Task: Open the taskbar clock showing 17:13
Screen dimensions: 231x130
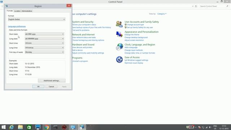Action: click(x=224, y=127)
